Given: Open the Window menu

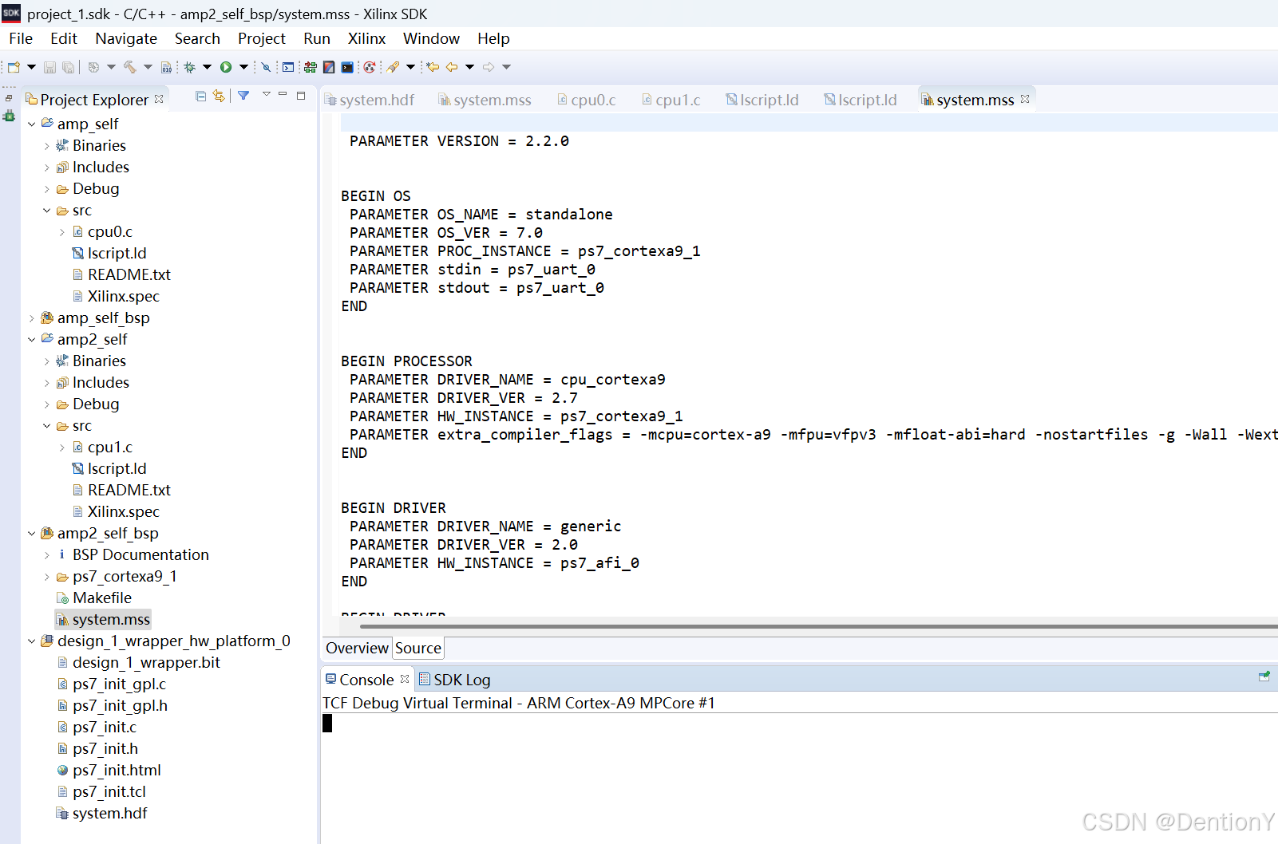Looking at the screenshot, I should click(431, 38).
